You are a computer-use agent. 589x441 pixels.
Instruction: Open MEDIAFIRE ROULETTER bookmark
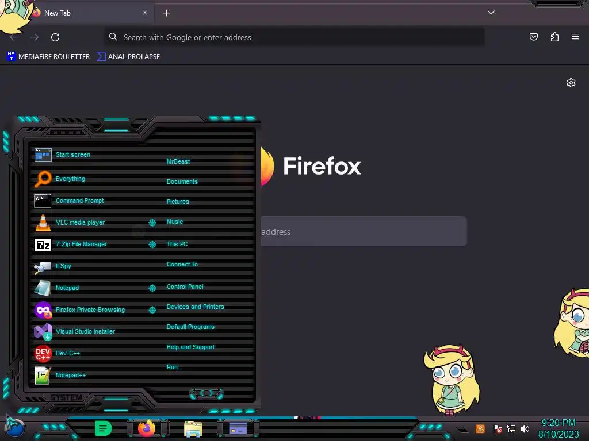pos(48,57)
